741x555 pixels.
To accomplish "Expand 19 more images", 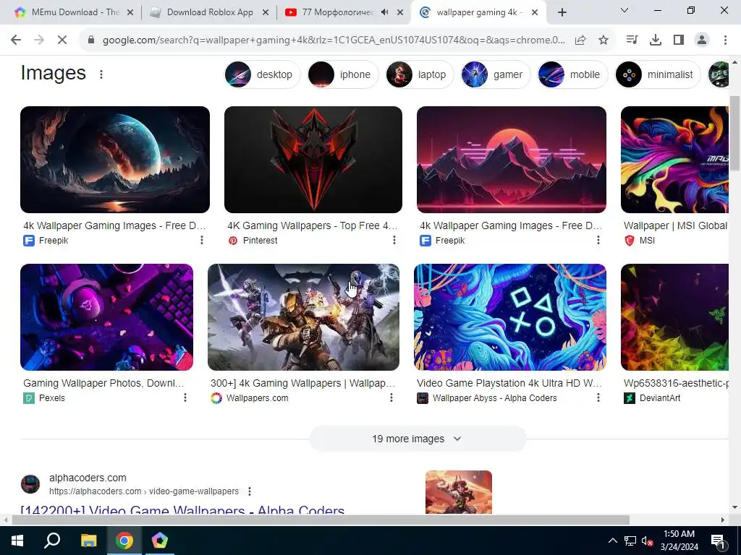I will click(418, 439).
